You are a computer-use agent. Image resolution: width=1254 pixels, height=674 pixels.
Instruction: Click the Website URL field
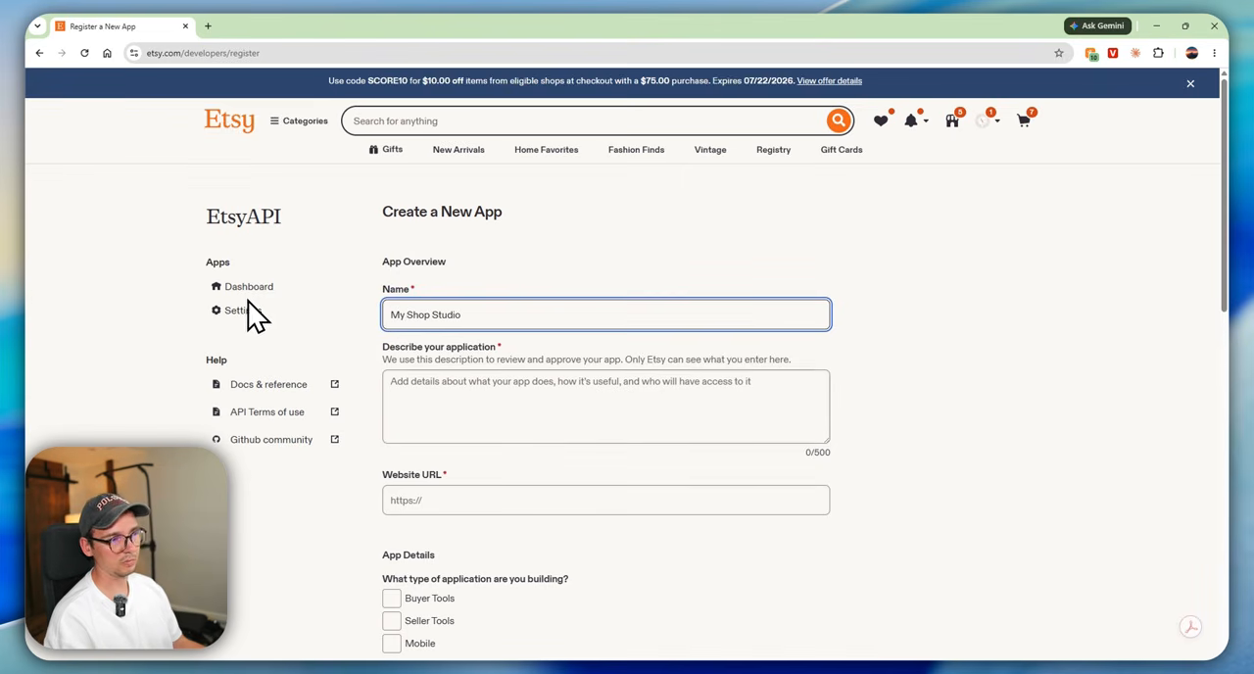(605, 500)
